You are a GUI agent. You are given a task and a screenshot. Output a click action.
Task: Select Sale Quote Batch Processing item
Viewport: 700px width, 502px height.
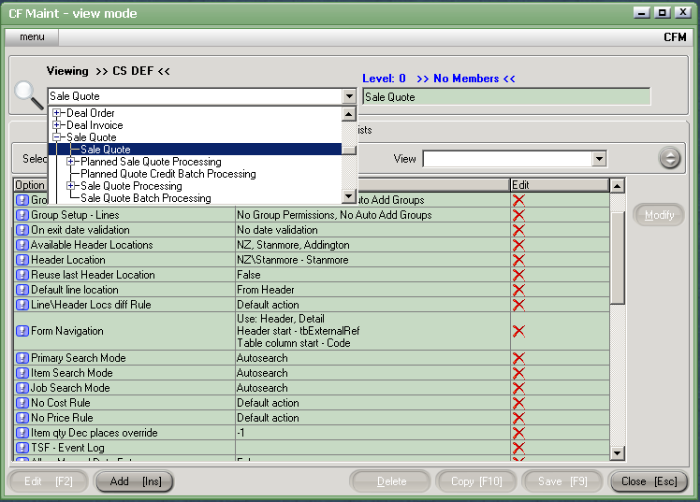pyautogui.click(x=146, y=198)
